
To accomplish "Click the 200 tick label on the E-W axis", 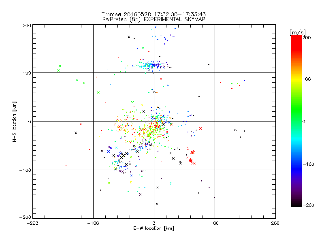I will pos(275,223).
